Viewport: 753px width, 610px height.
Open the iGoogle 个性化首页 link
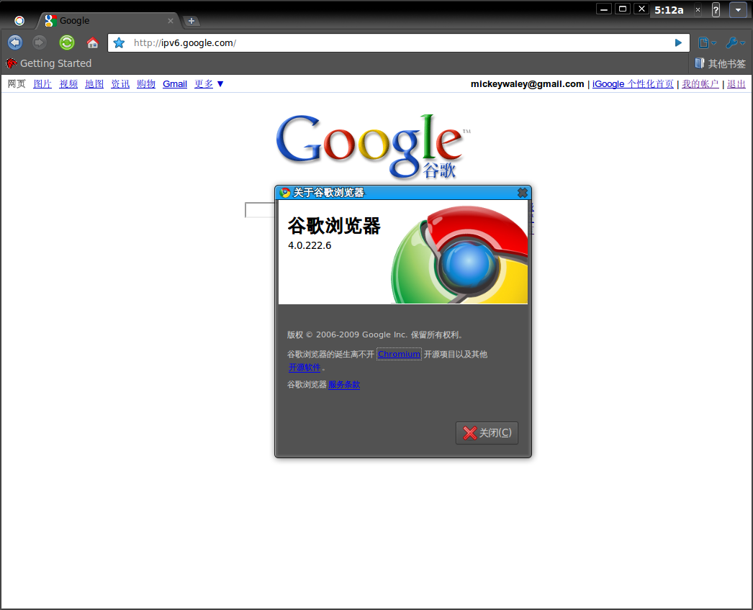click(x=633, y=84)
